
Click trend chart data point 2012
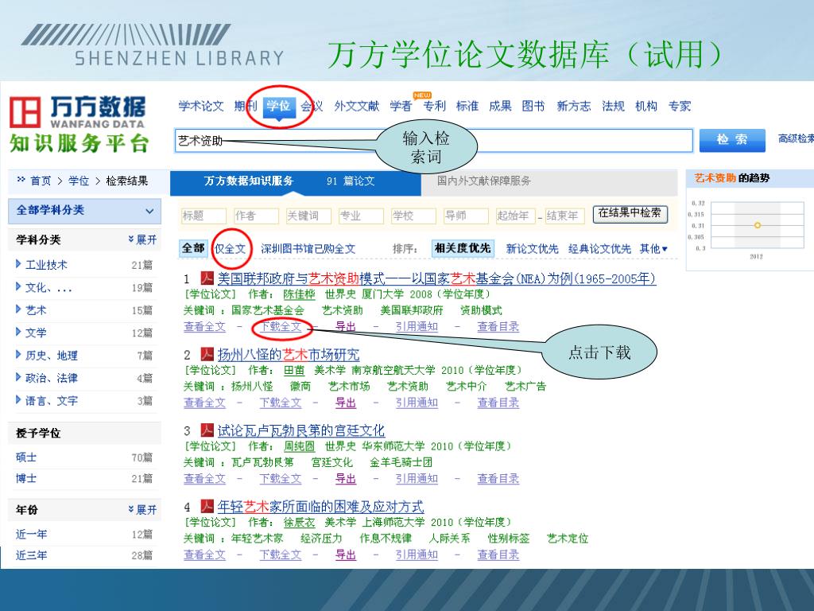(758, 225)
